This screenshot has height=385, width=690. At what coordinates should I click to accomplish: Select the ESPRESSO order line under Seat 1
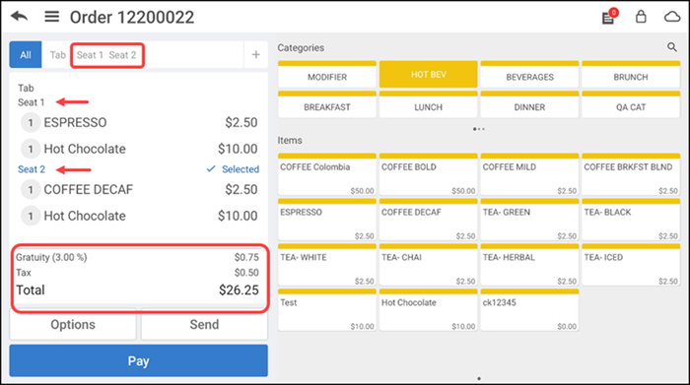[x=139, y=122]
